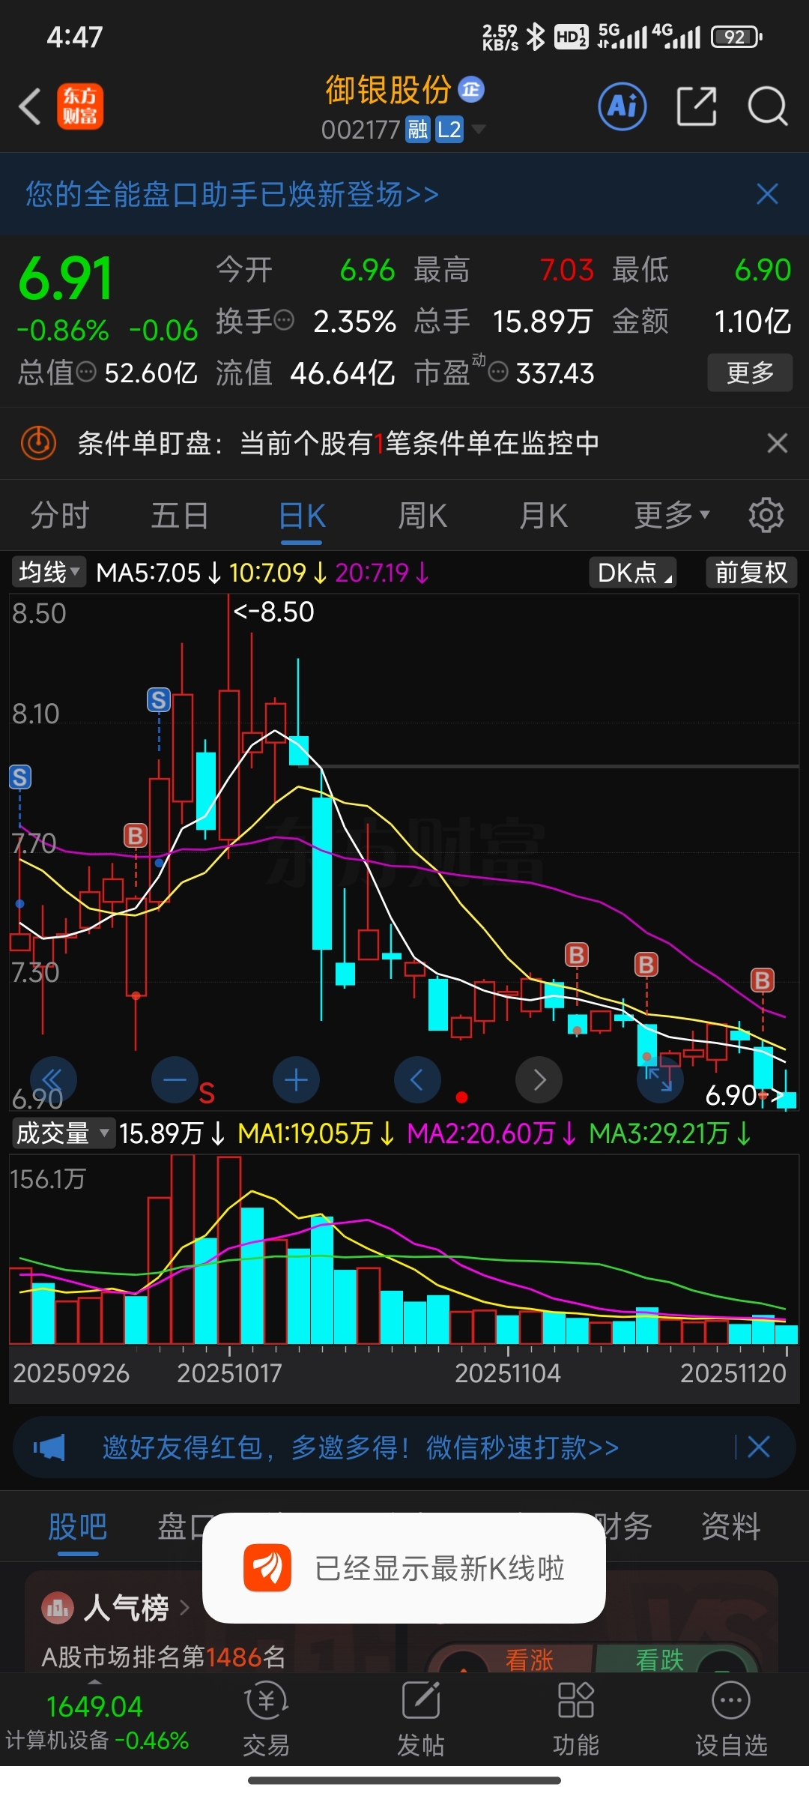The image size is (809, 1799).
Task: Tap the B marker near 20251104
Action: click(576, 955)
